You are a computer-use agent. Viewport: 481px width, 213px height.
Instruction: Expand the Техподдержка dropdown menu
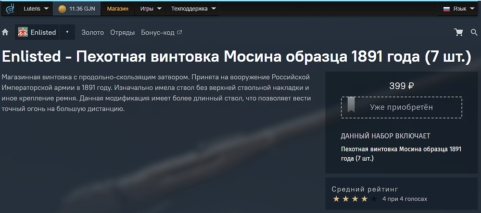coord(193,9)
